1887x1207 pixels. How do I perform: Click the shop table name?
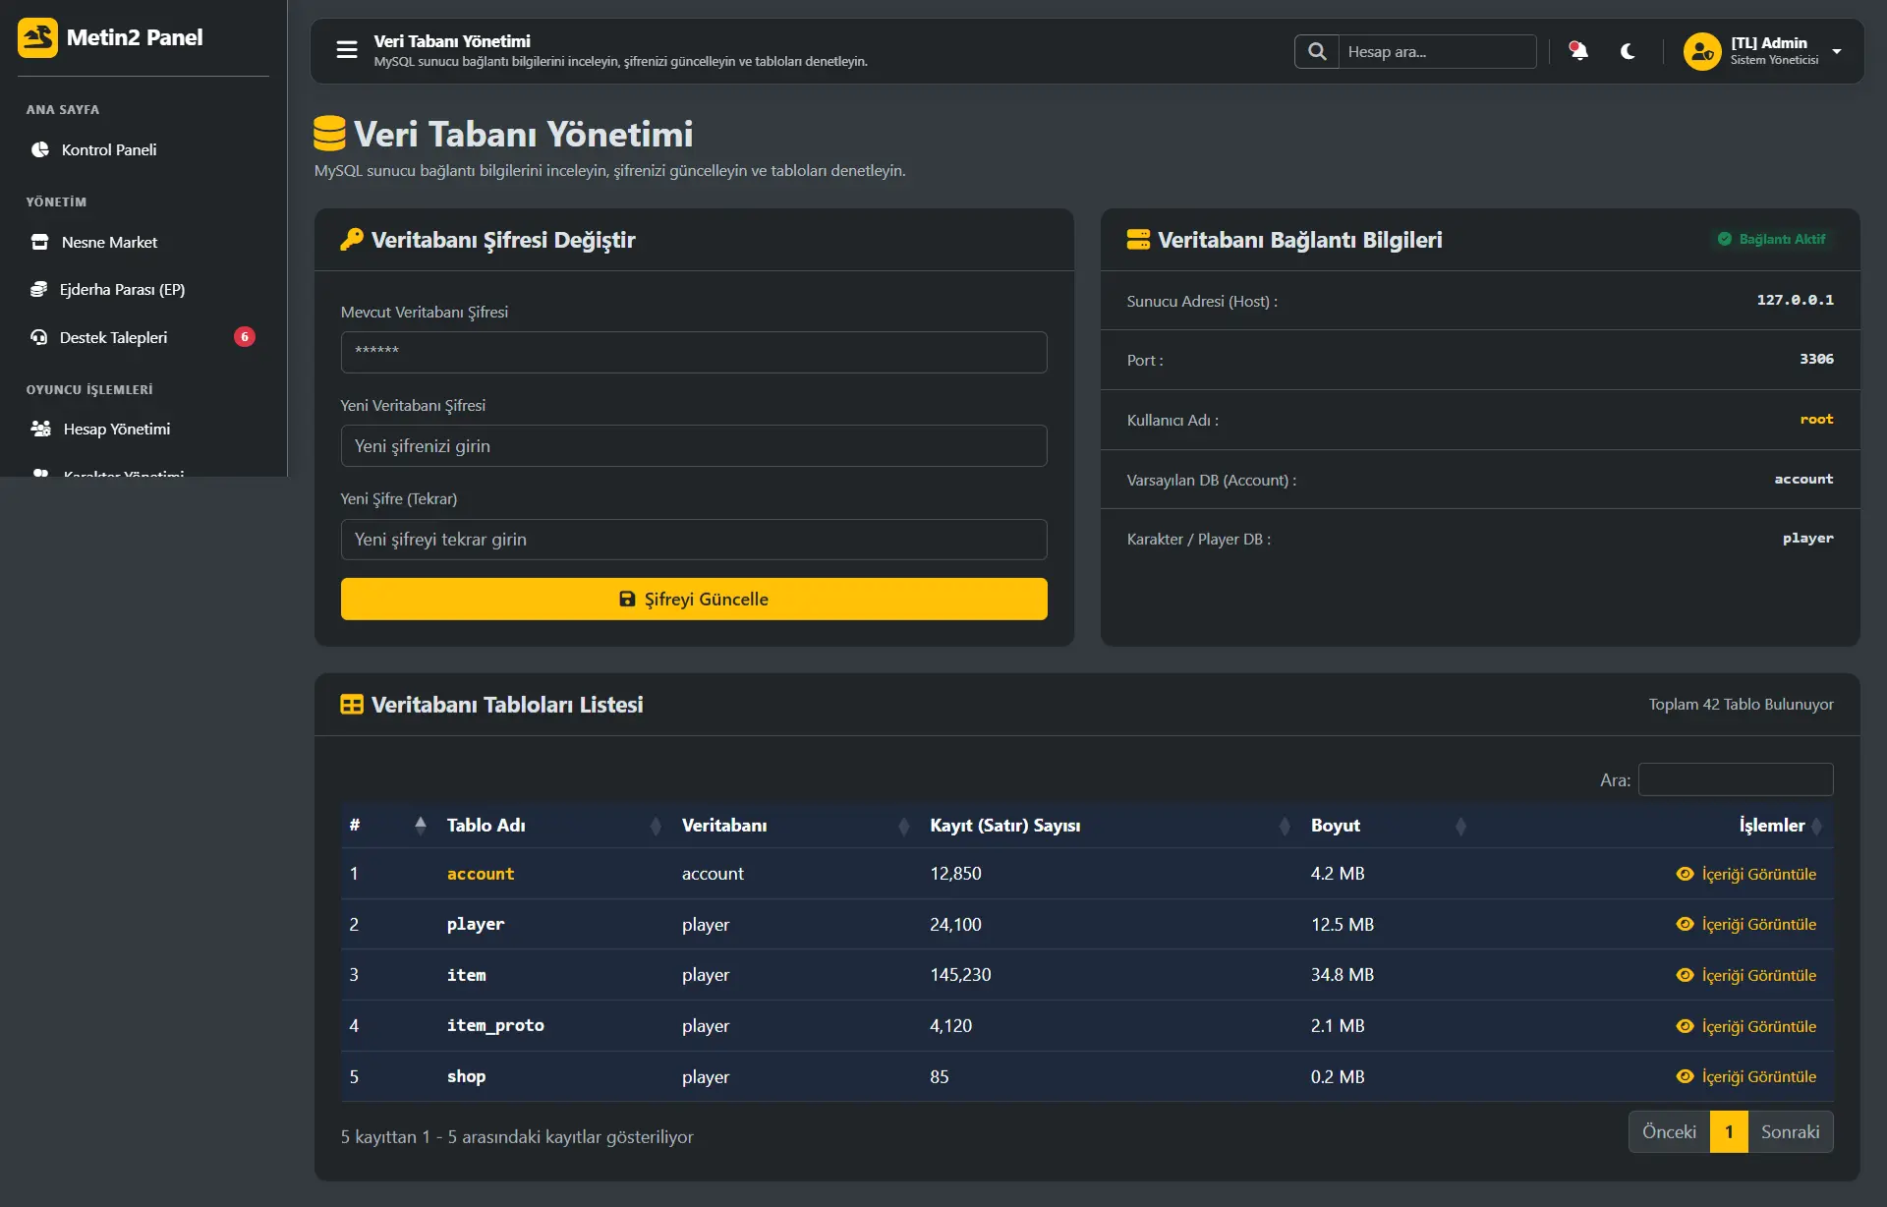(466, 1076)
